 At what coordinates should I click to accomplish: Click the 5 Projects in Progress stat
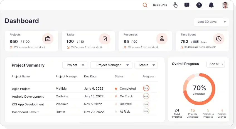pos(208,113)
